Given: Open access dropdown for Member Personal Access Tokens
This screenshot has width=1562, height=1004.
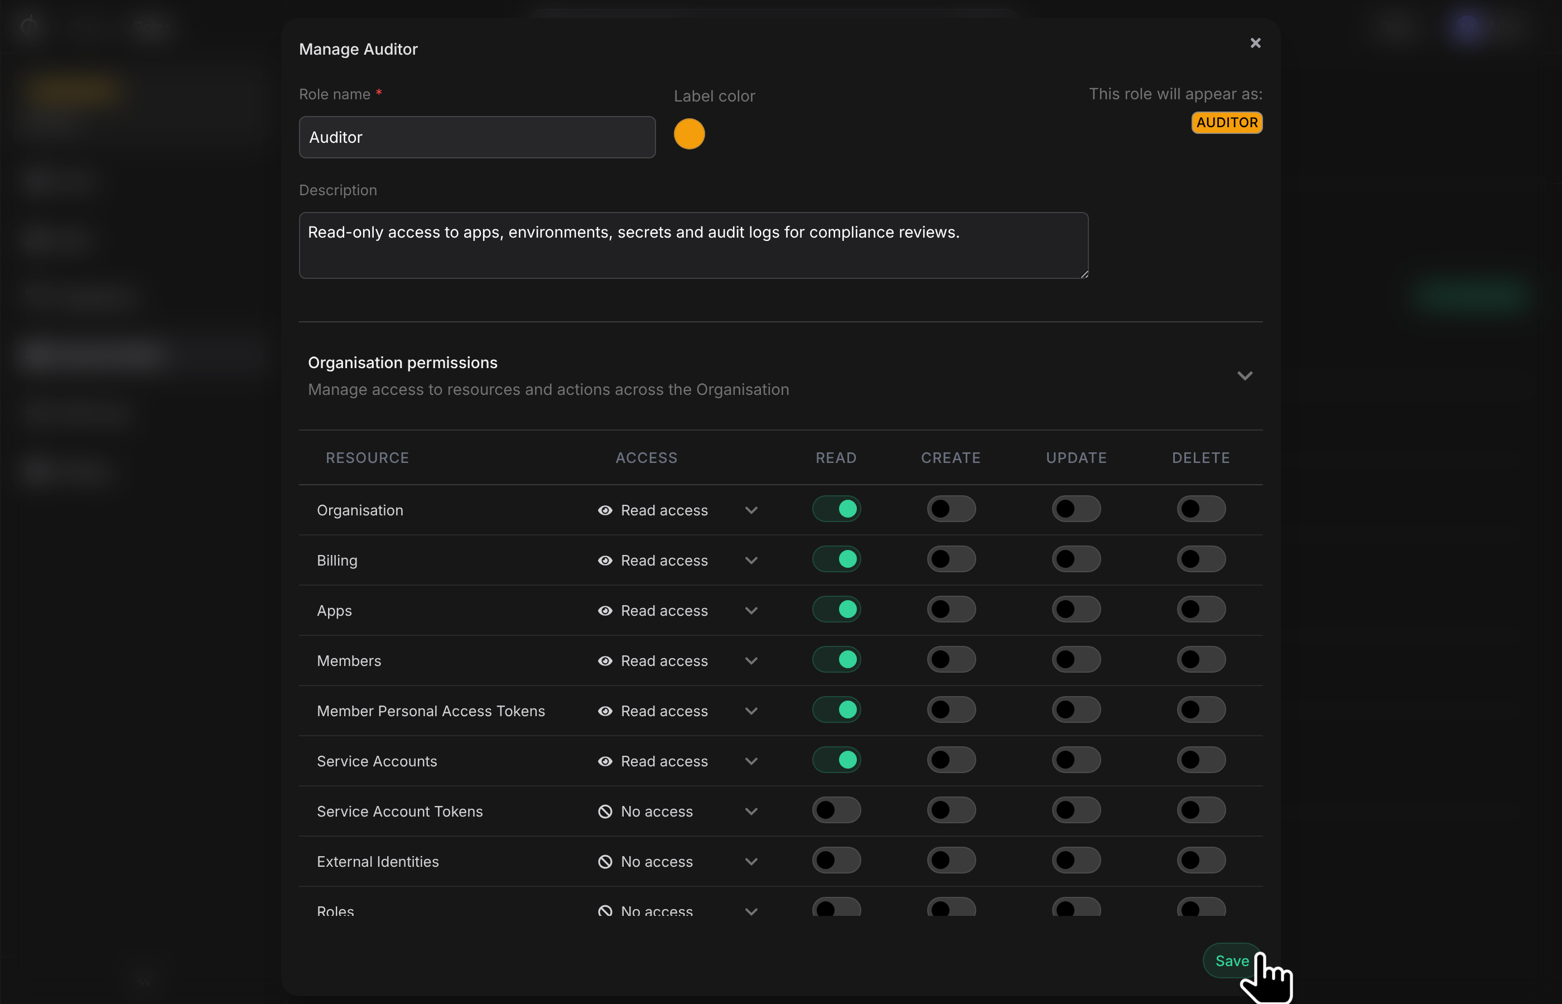Looking at the screenshot, I should click(x=751, y=711).
